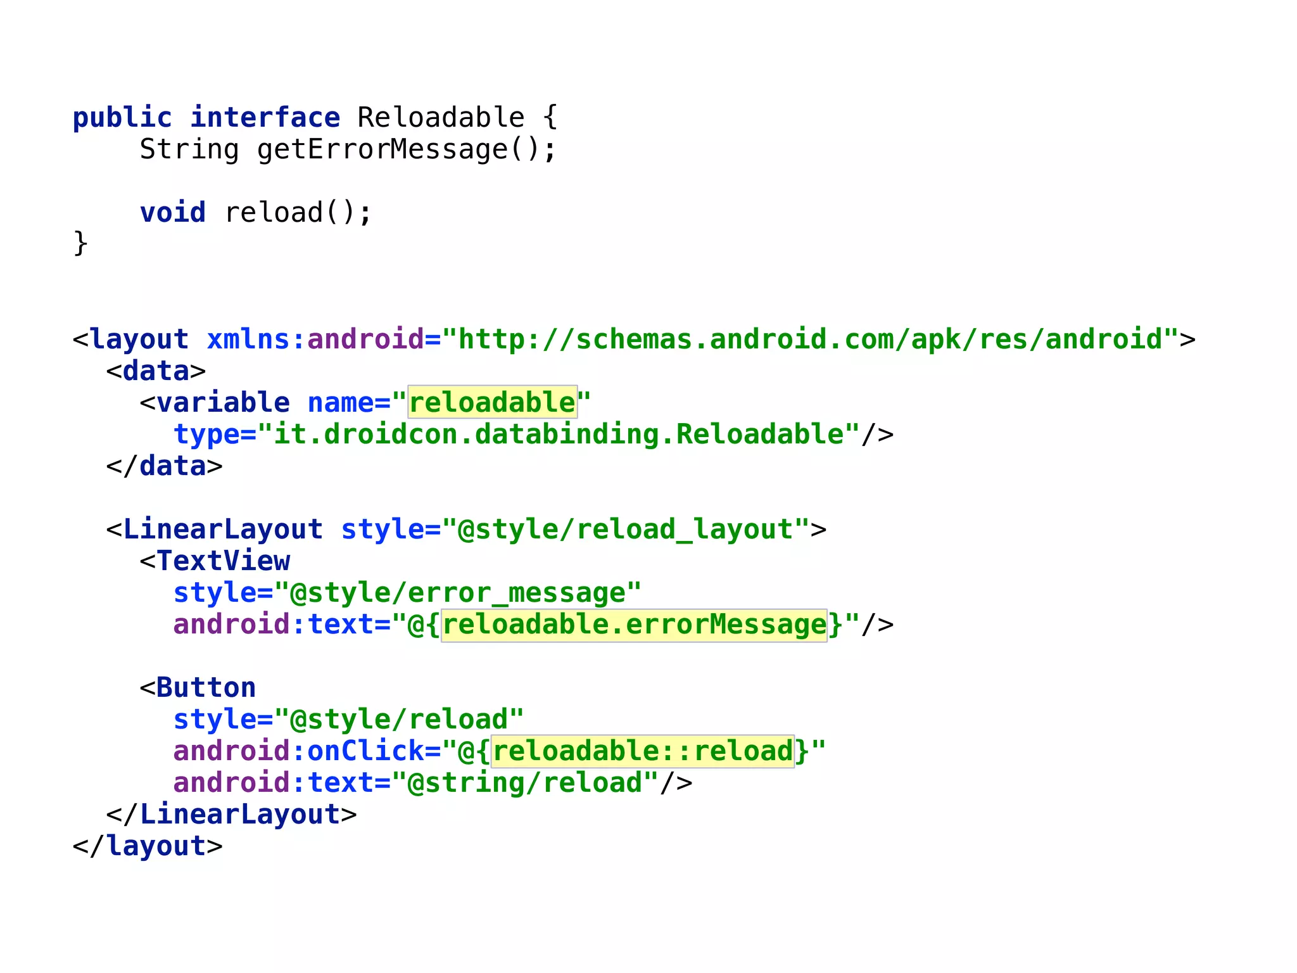The height and width of the screenshot is (973, 1297).
Task: Click the closing </data> tag
Action: point(165,466)
